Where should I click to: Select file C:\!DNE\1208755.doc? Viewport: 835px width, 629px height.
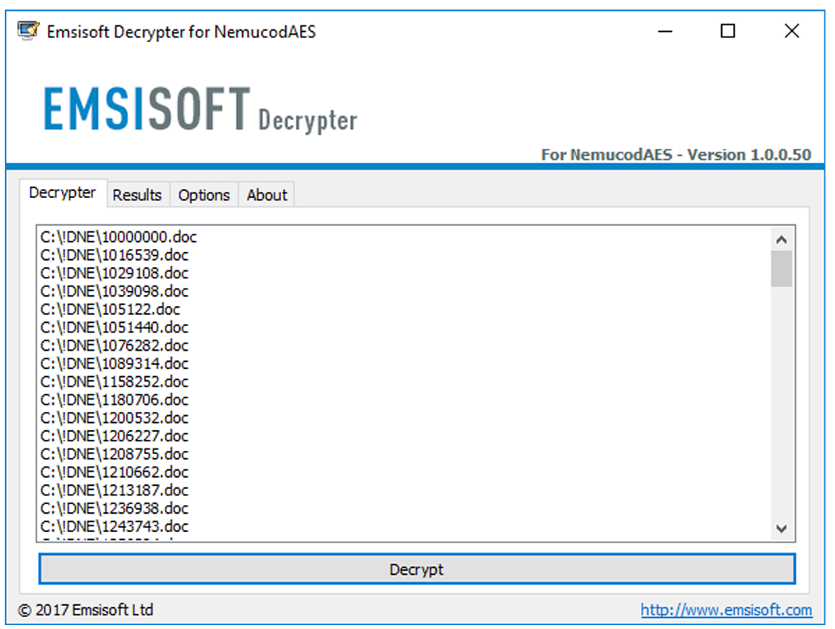115,454
